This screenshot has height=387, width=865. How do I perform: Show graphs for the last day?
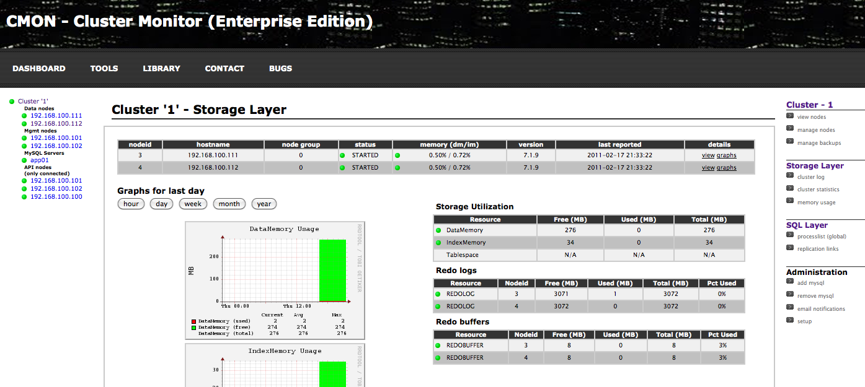[x=162, y=204]
